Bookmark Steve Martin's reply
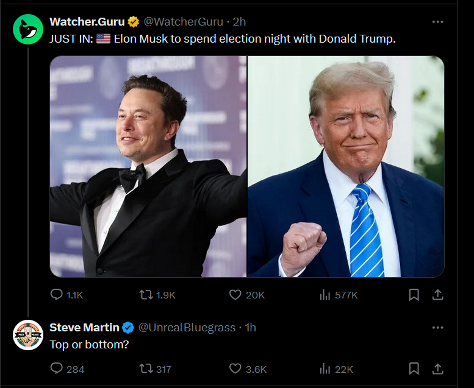 [414, 369]
